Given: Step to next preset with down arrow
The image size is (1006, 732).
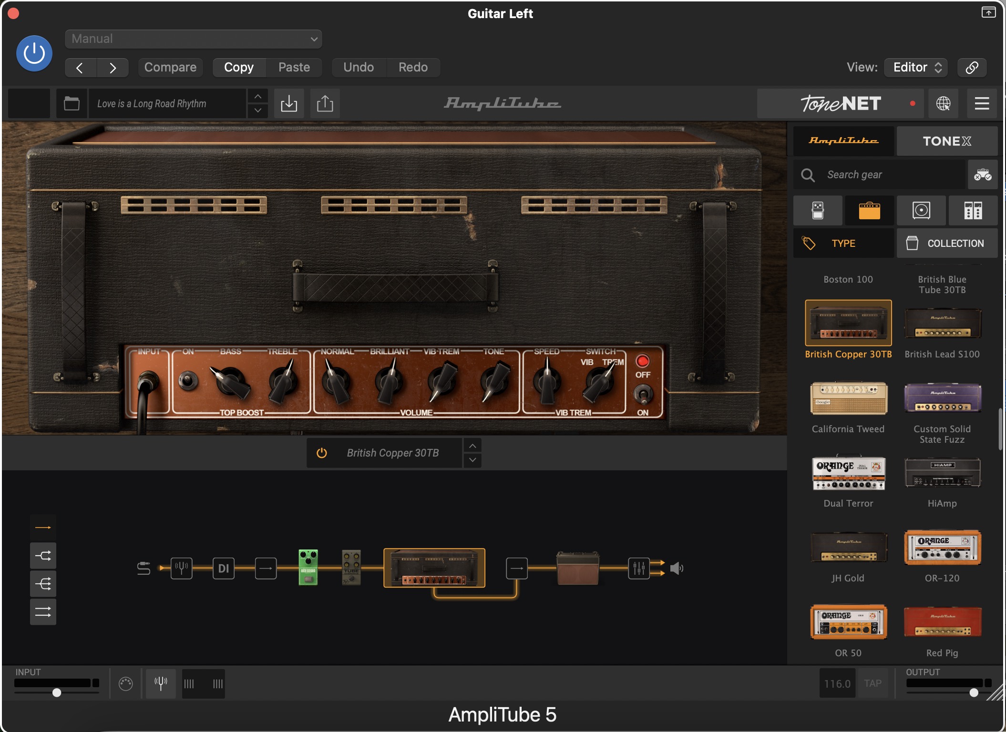Looking at the screenshot, I should (257, 111).
